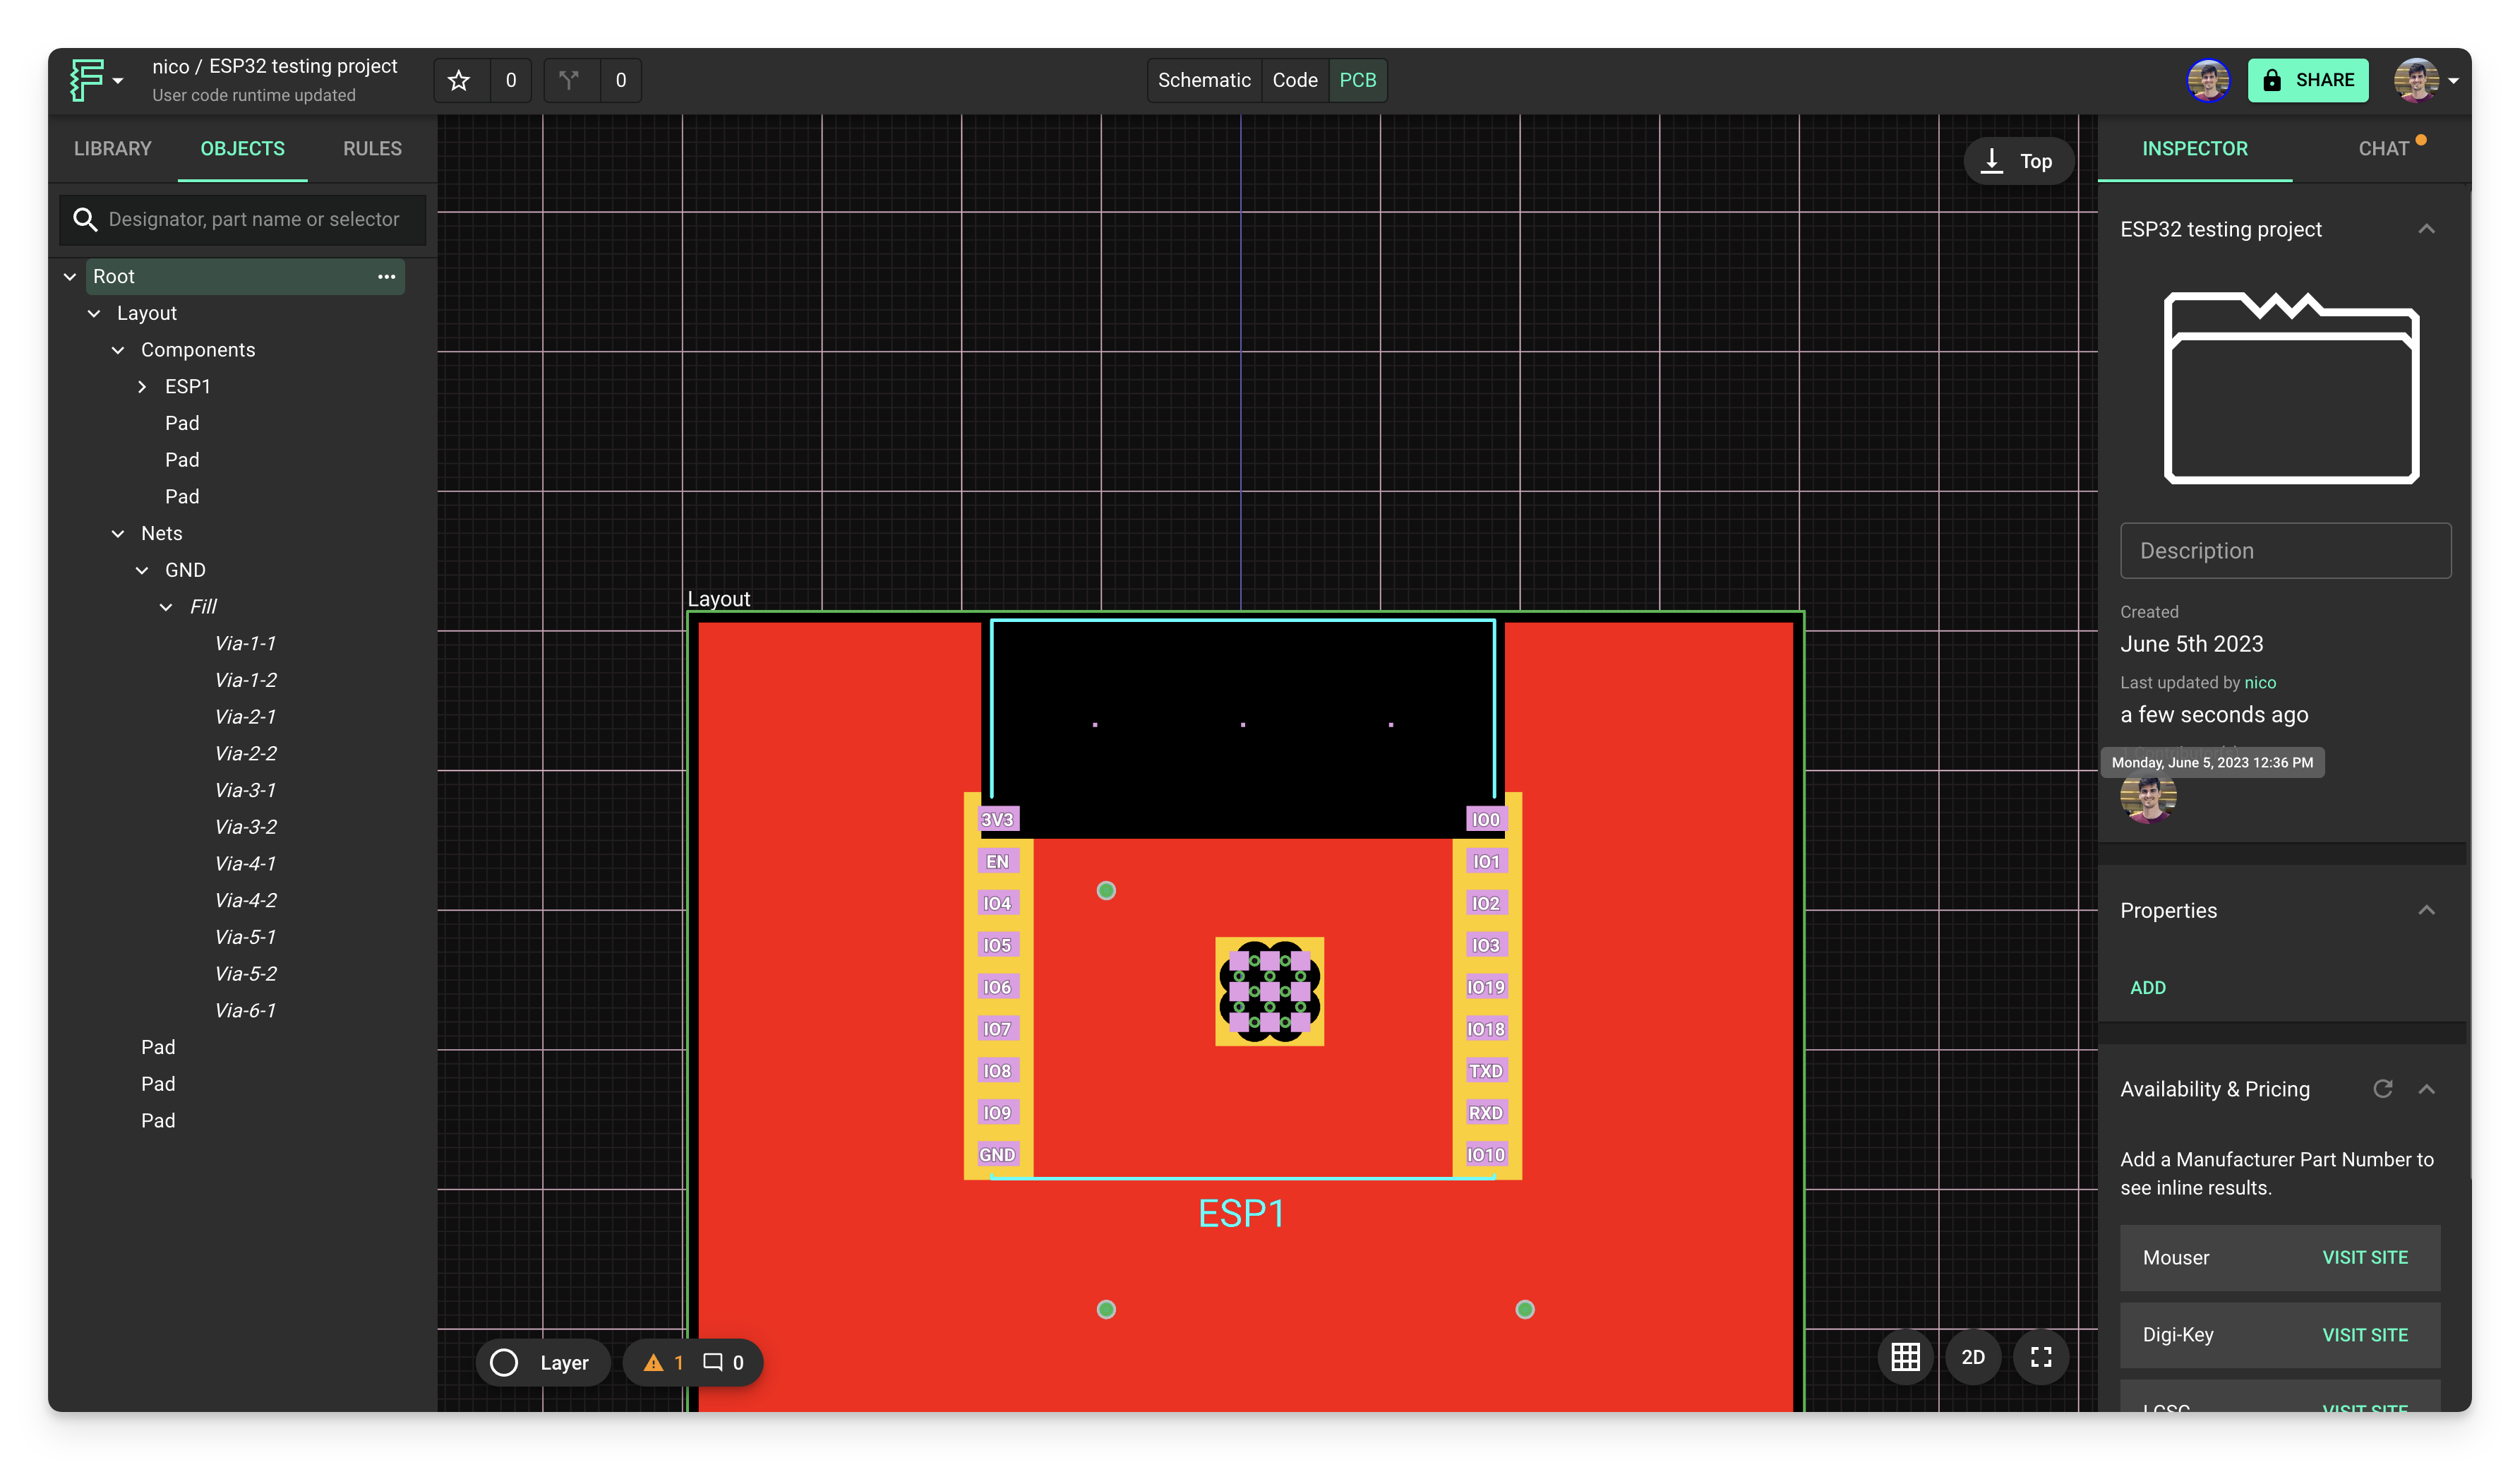The image size is (2520, 1460).
Task: Switch the viewport to 2D mode
Action: (1973, 1357)
